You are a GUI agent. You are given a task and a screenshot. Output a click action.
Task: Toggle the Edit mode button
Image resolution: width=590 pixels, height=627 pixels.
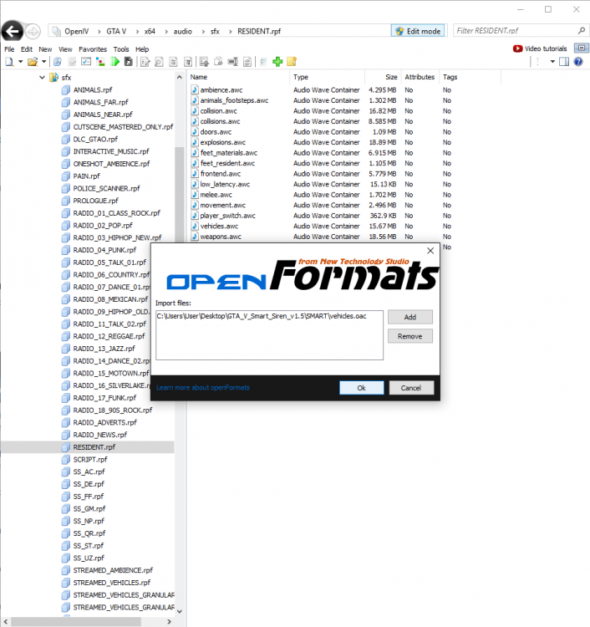(418, 31)
